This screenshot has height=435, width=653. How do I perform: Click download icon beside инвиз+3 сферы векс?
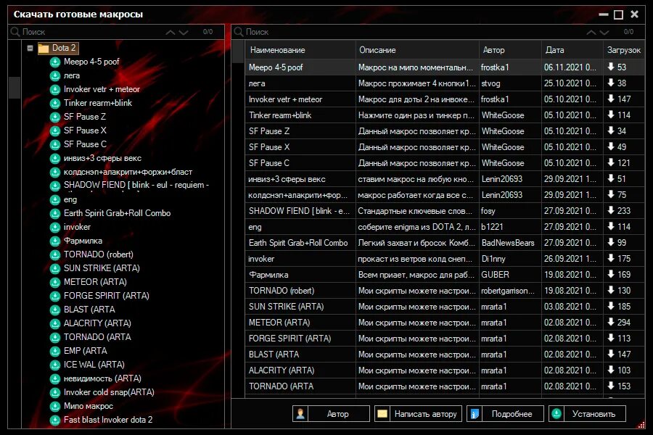point(55,158)
